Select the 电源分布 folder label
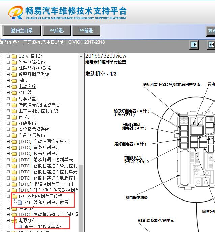The width and height of the screenshot is (215, 232). [x=27, y=220]
